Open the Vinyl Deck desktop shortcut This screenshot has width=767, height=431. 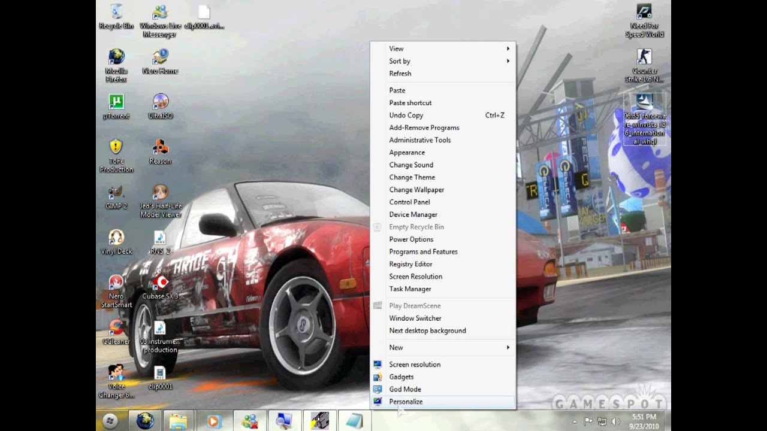116,242
